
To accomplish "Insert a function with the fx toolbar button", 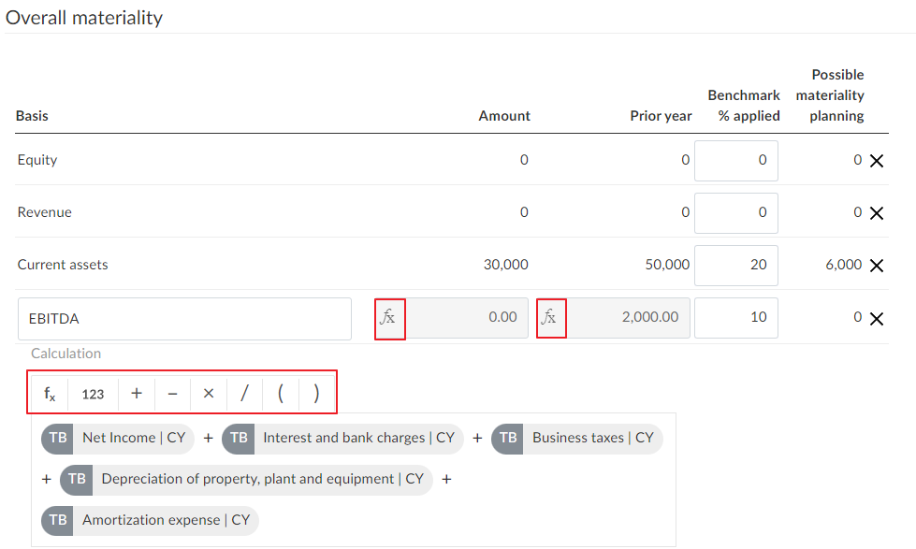I will pyautogui.click(x=50, y=394).
